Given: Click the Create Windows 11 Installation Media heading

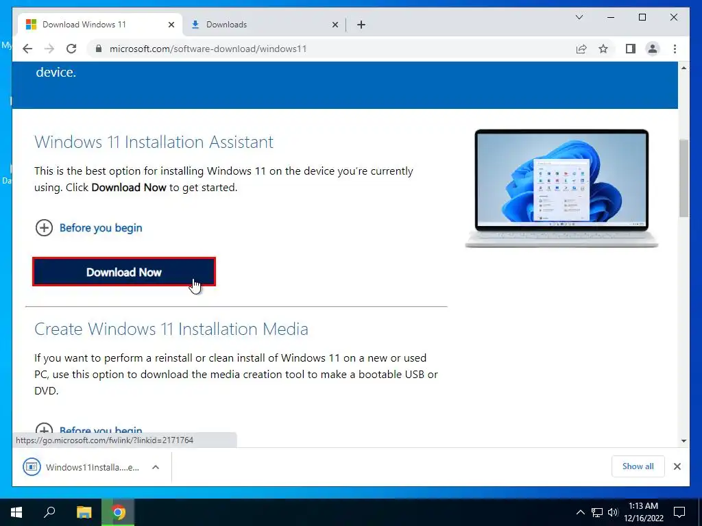Looking at the screenshot, I should [x=171, y=329].
